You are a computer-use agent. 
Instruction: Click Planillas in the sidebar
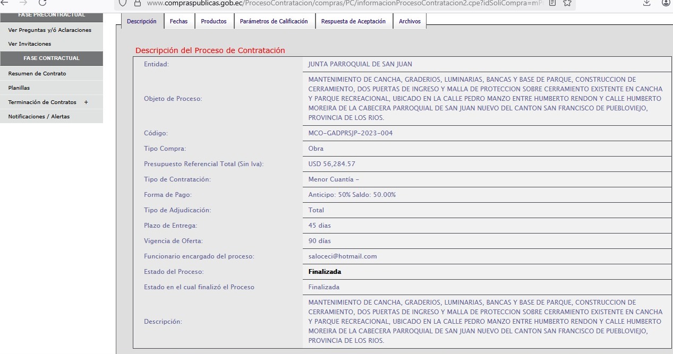19,88
